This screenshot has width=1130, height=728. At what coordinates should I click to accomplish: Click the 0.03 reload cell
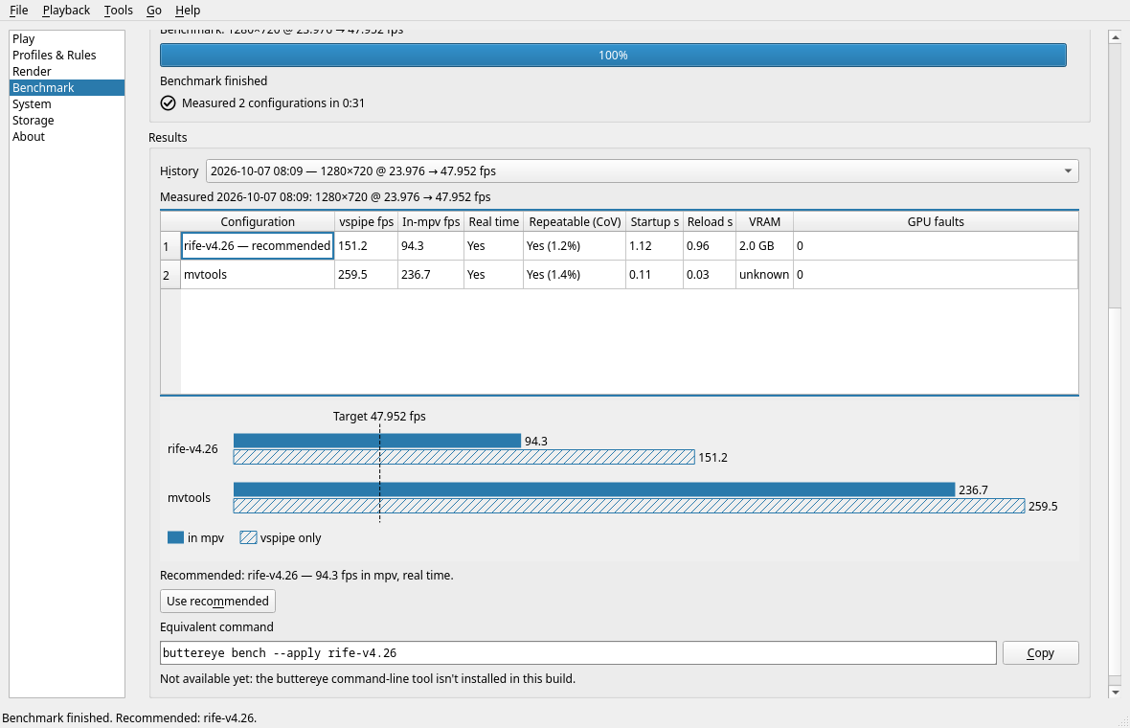pyautogui.click(x=710, y=275)
